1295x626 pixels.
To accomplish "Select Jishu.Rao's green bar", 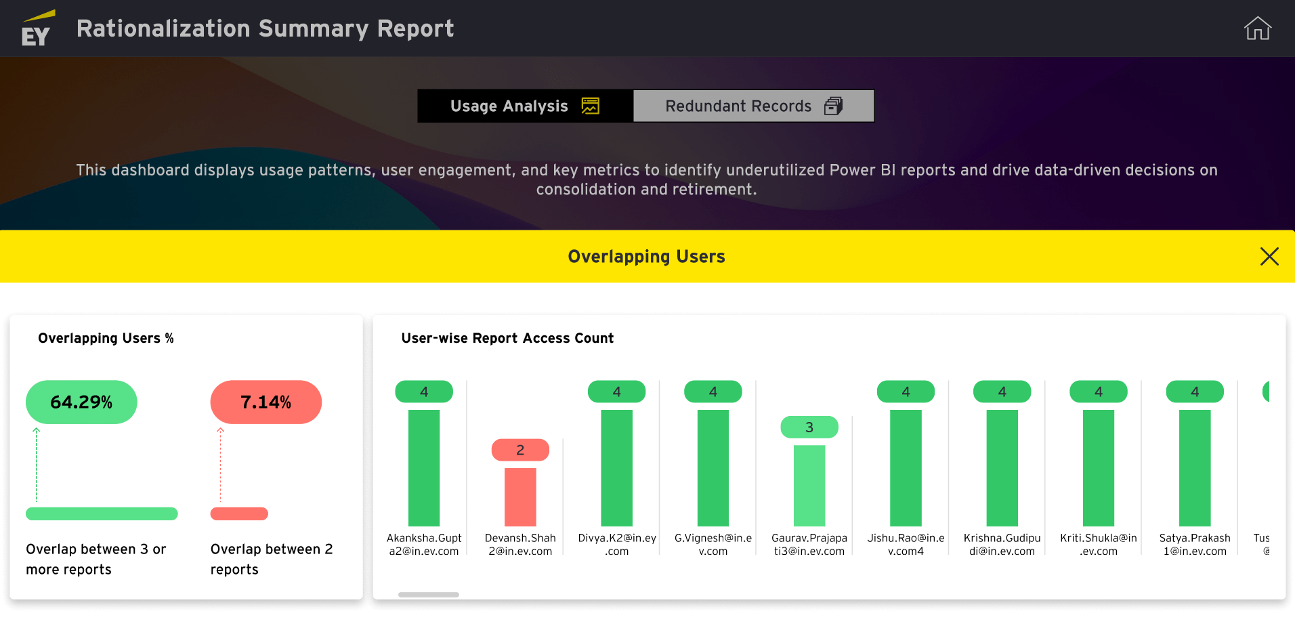I will coord(906,467).
